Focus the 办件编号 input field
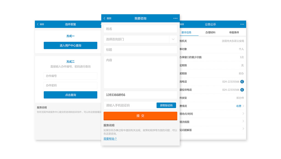The width and height of the screenshot is (281, 159). (x=70, y=76)
